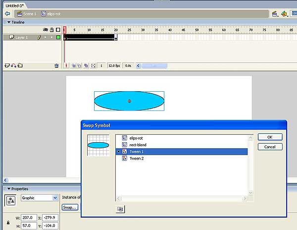The height and width of the screenshot is (230, 297).
Task: Select the elips-rot symbol in the list
Action: pyautogui.click(x=137, y=138)
